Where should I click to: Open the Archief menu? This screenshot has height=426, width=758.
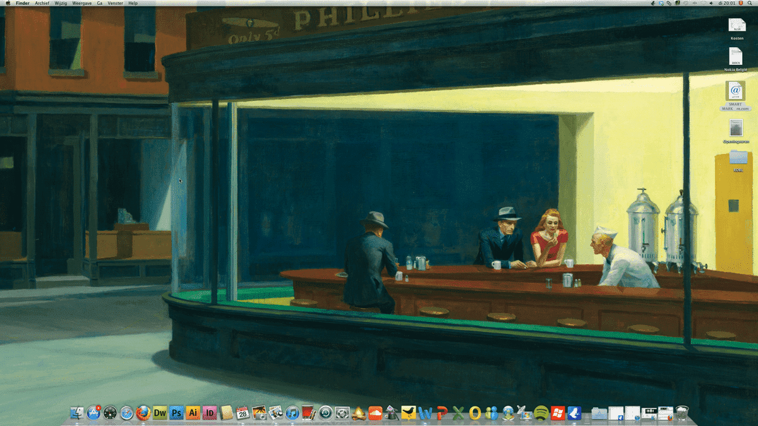point(42,3)
